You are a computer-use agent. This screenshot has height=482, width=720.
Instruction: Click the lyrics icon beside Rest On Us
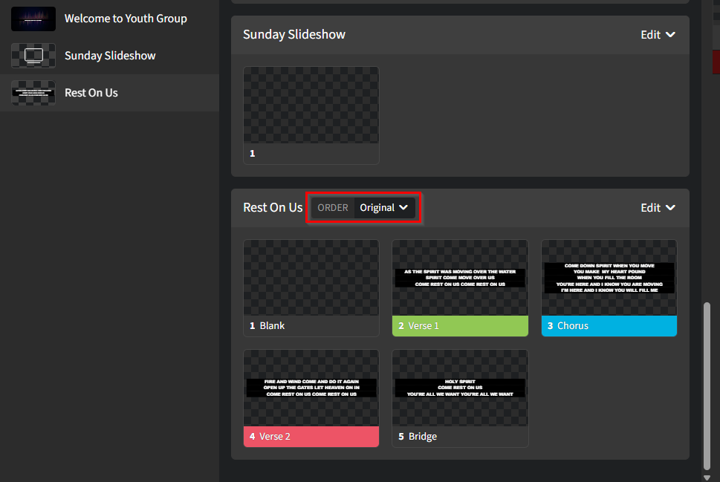coord(33,93)
